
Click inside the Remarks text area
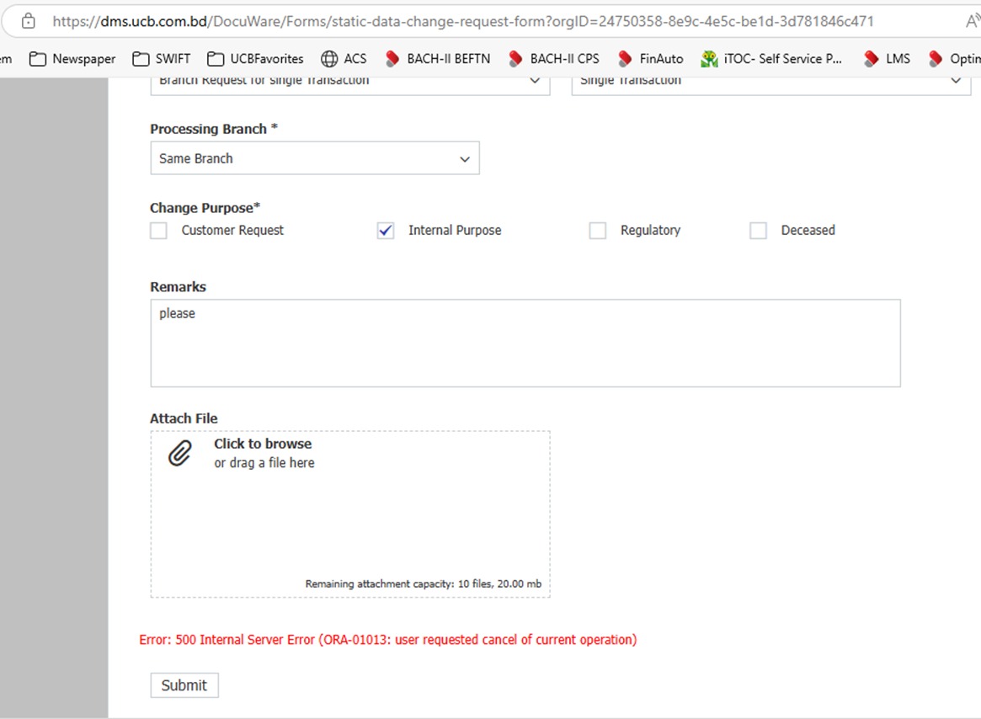525,344
